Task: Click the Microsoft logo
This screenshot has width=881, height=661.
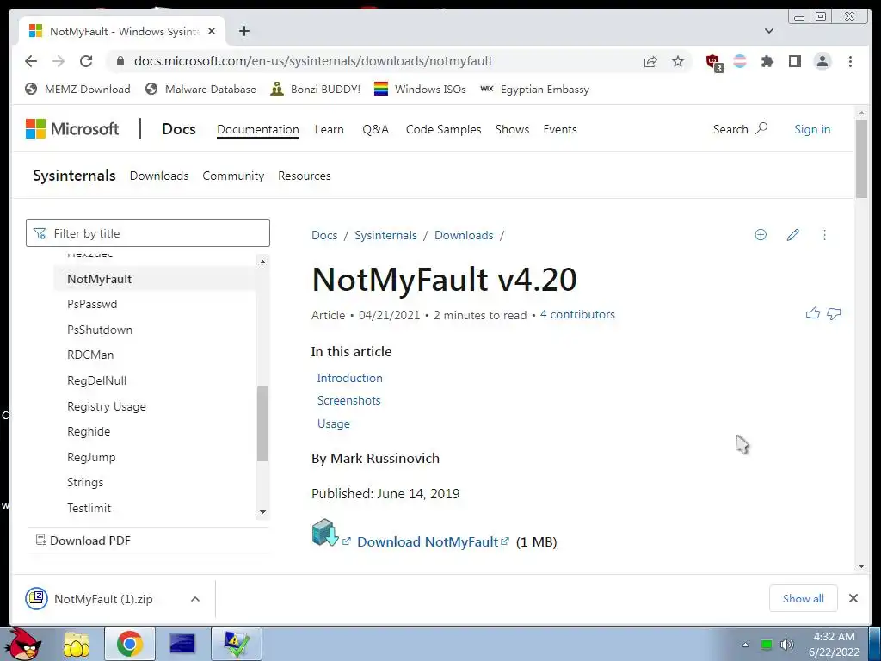Action: 72,129
